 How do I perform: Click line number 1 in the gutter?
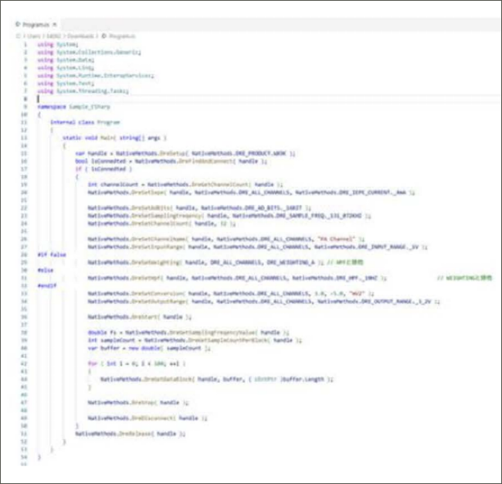[25, 44]
